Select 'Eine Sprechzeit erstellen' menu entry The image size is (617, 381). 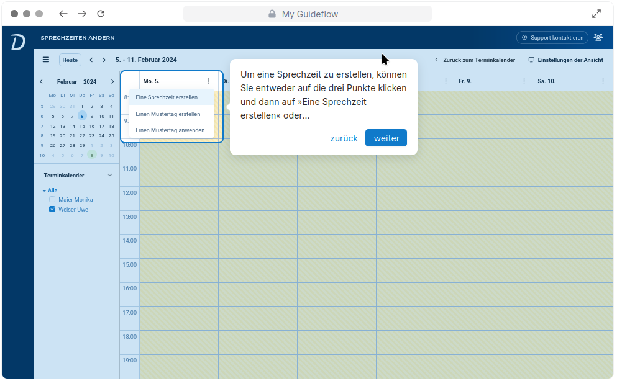coord(167,97)
